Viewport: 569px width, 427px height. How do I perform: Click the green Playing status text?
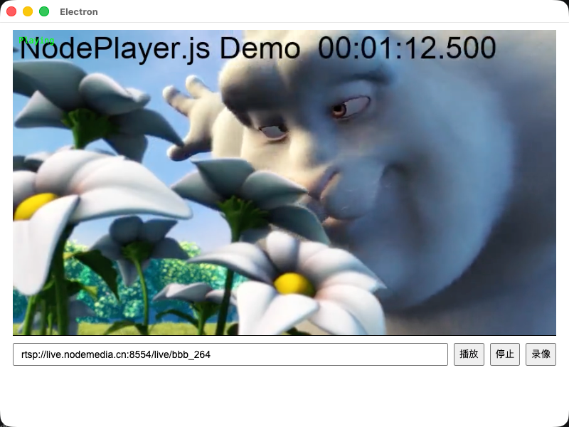tap(36, 40)
